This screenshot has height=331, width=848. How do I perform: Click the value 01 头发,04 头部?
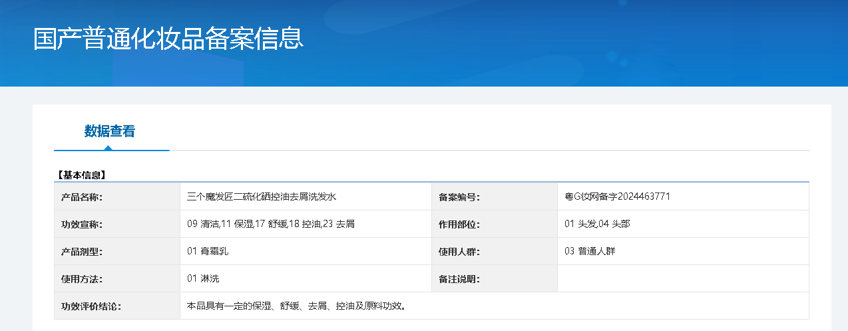click(597, 224)
